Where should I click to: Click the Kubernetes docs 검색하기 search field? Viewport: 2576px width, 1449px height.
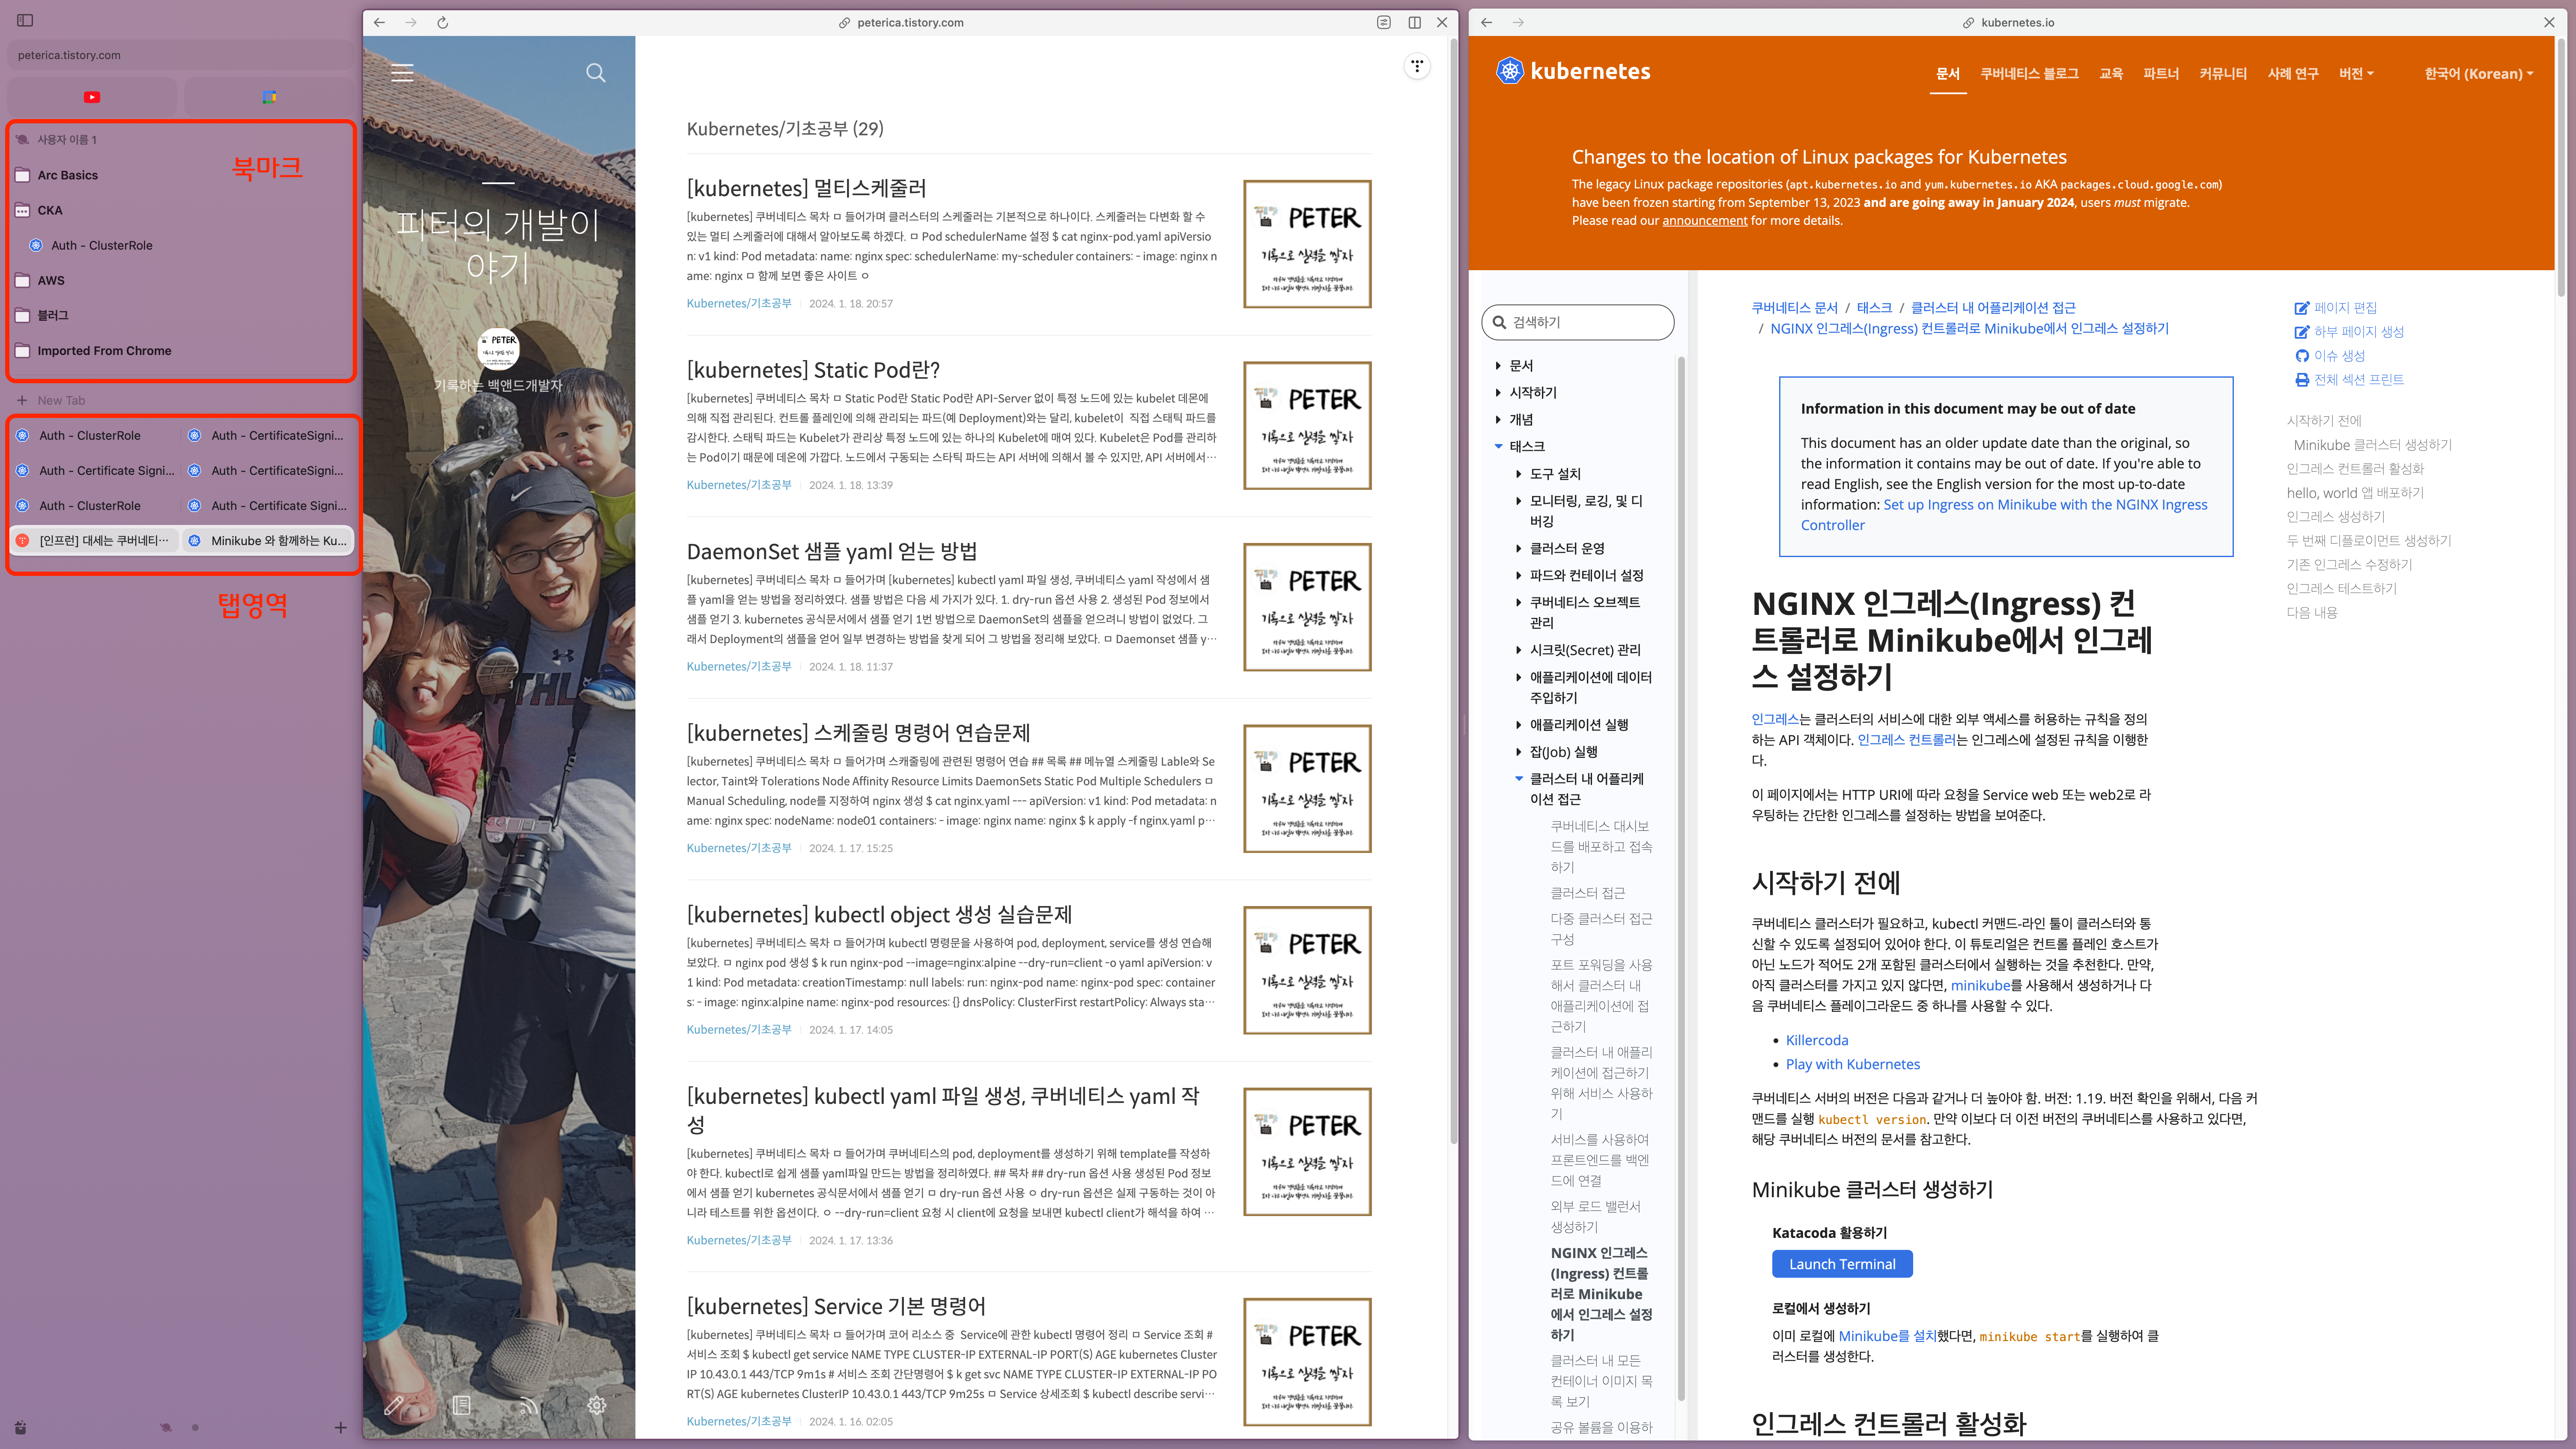click(1580, 322)
